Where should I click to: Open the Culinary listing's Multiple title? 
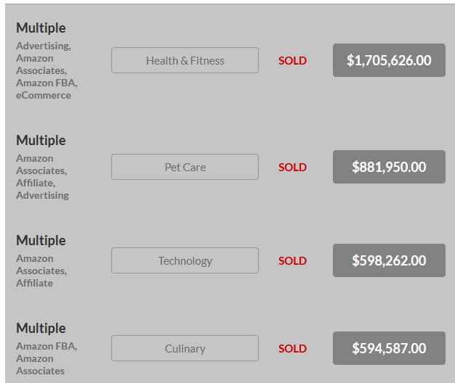point(41,329)
